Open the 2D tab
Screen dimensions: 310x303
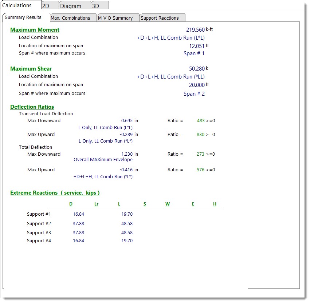[x=46, y=6]
